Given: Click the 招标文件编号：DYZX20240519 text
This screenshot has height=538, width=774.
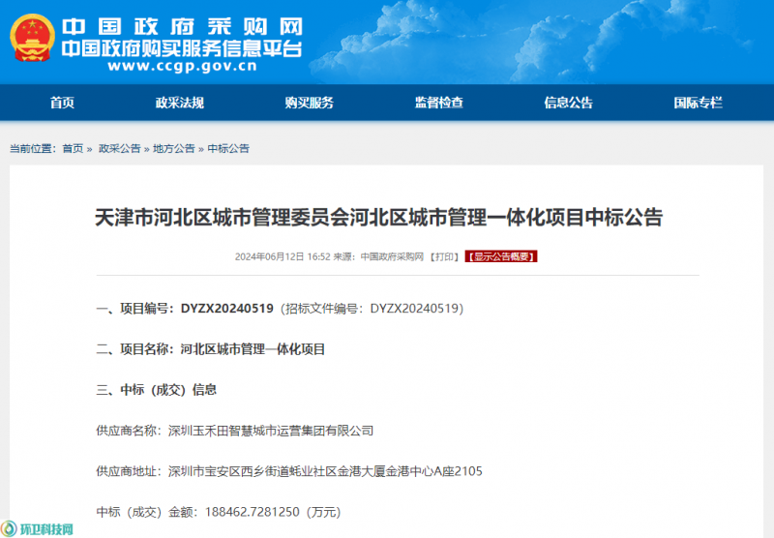Looking at the screenshot, I should [372, 309].
